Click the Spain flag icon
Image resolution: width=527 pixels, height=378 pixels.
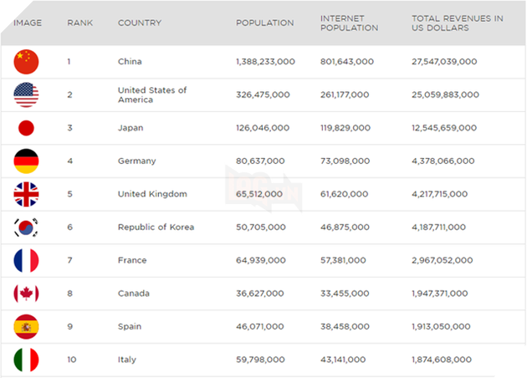click(27, 326)
